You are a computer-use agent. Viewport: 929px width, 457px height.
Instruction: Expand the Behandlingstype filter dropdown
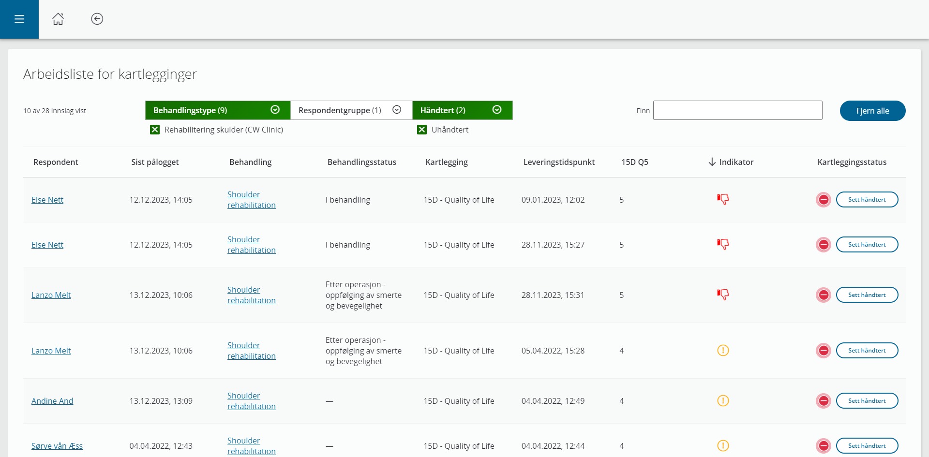tap(275, 110)
